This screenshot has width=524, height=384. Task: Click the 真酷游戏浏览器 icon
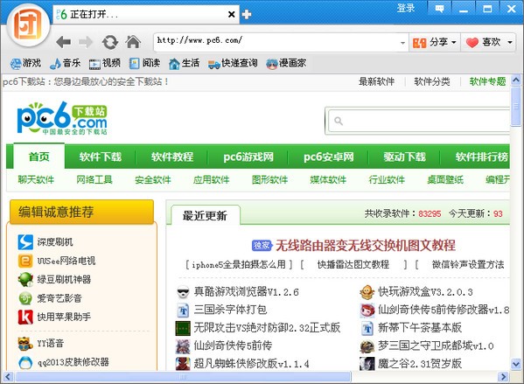click(183, 292)
